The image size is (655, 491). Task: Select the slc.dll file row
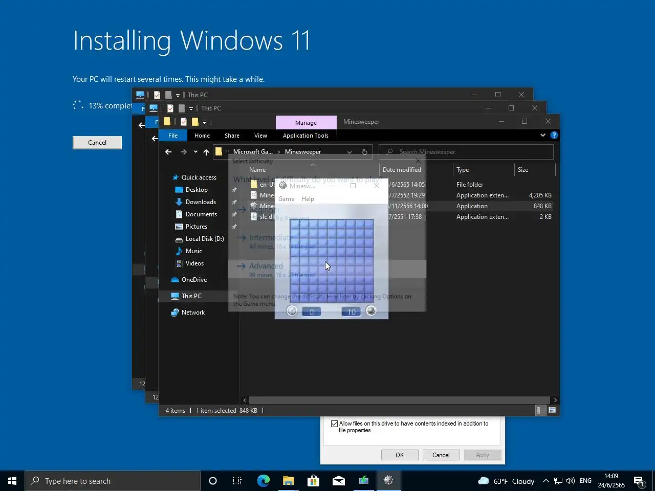(401, 217)
